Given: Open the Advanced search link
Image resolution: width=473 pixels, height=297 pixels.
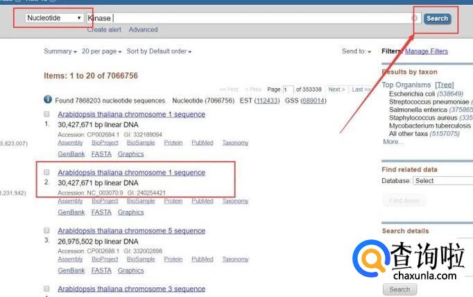Looking at the screenshot, I should pos(144,30).
